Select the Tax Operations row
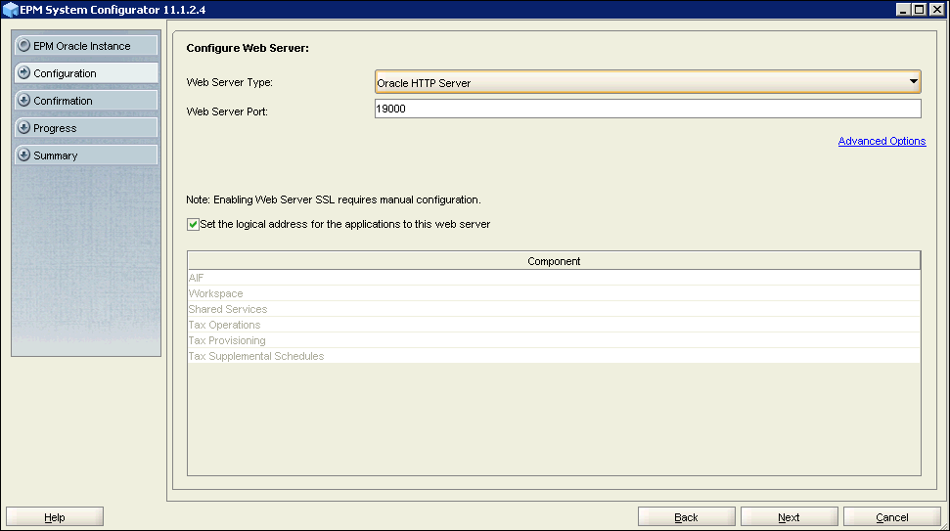950x531 pixels. point(554,325)
